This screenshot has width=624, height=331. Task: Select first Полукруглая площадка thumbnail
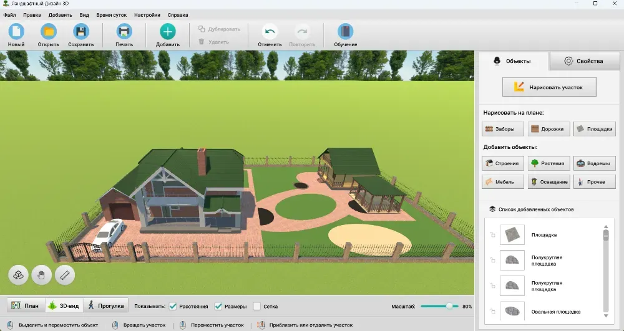512,261
